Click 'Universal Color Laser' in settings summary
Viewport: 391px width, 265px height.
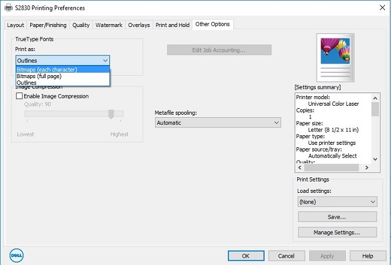[x=333, y=104]
